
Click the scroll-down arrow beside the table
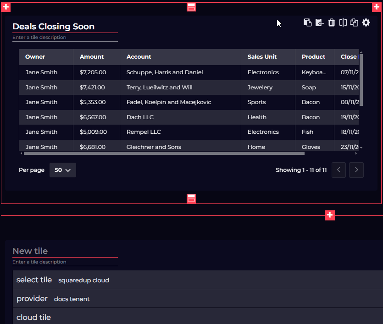pos(361,148)
